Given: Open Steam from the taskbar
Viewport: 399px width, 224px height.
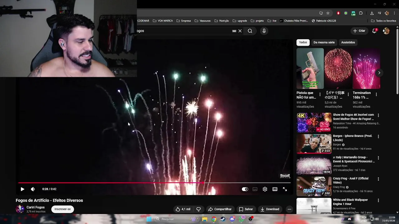Looking at the screenshot, I should pyautogui.click(x=223, y=219).
